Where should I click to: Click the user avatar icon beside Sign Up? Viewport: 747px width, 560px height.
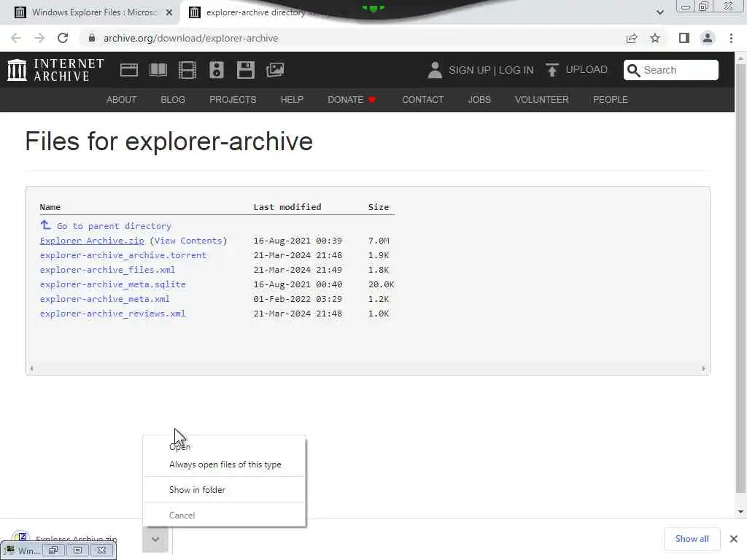435,70
